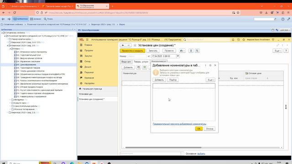Mark document as favorite with the star beside the title
Screen dimensions: 292x164
tap(135, 46)
